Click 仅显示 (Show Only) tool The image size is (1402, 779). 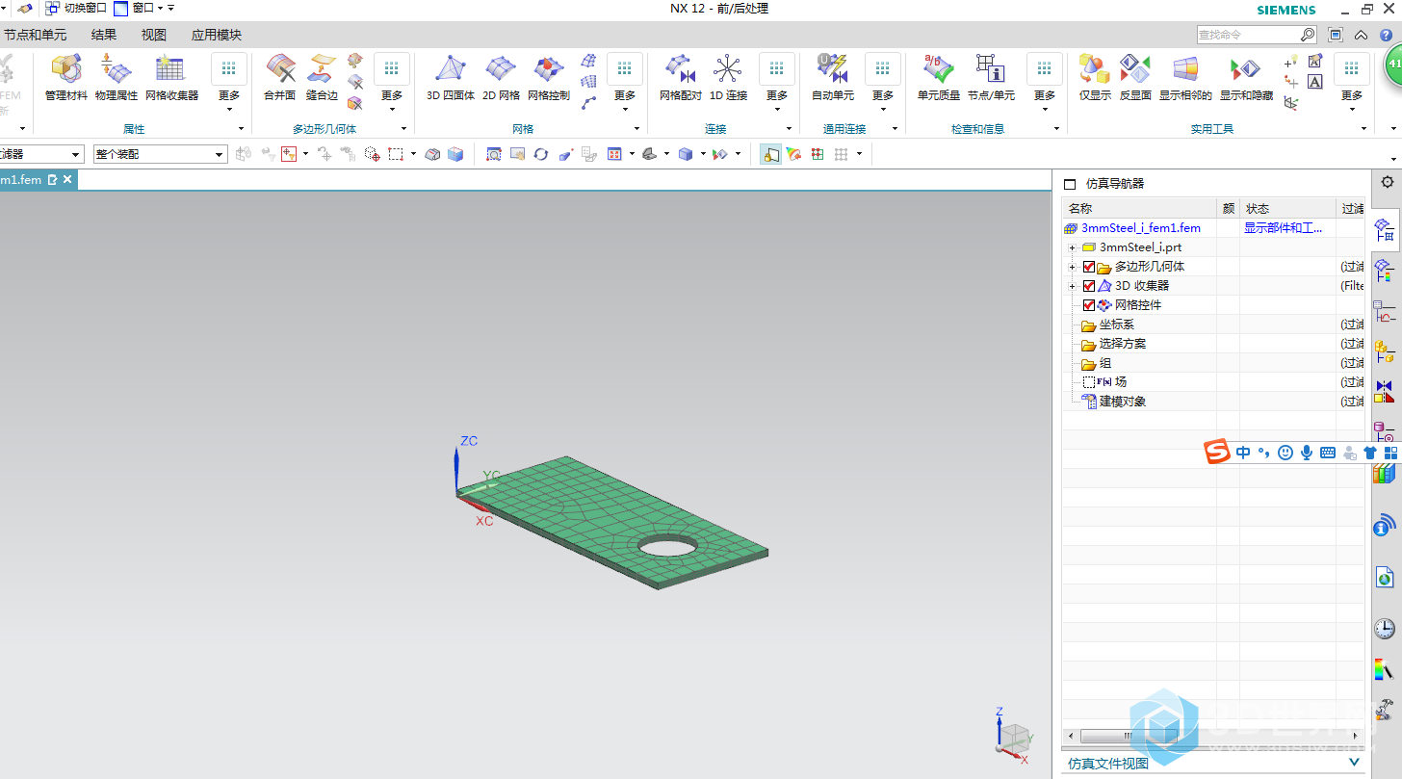pyautogui.click(x=1095, y=78)
